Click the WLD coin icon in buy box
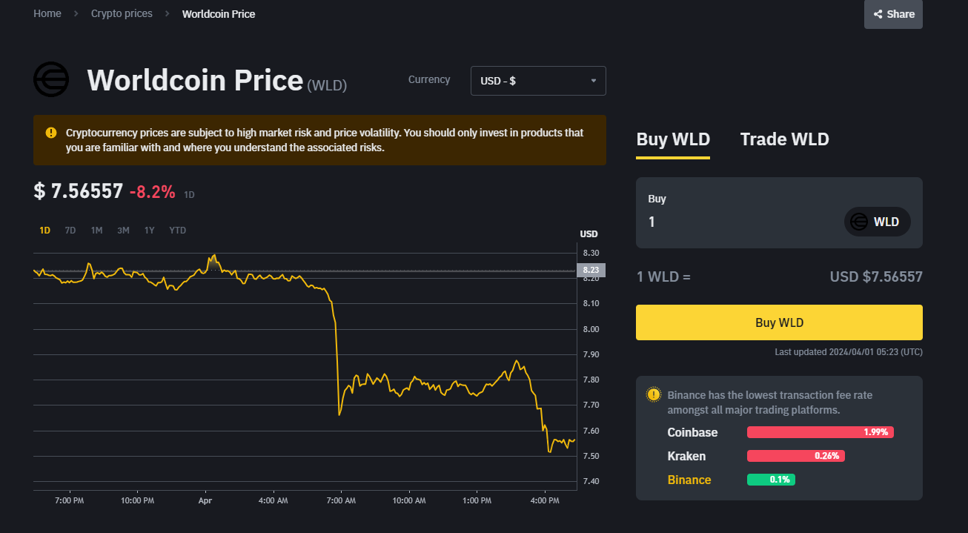The image size is (968, 533). pos(859,222)
